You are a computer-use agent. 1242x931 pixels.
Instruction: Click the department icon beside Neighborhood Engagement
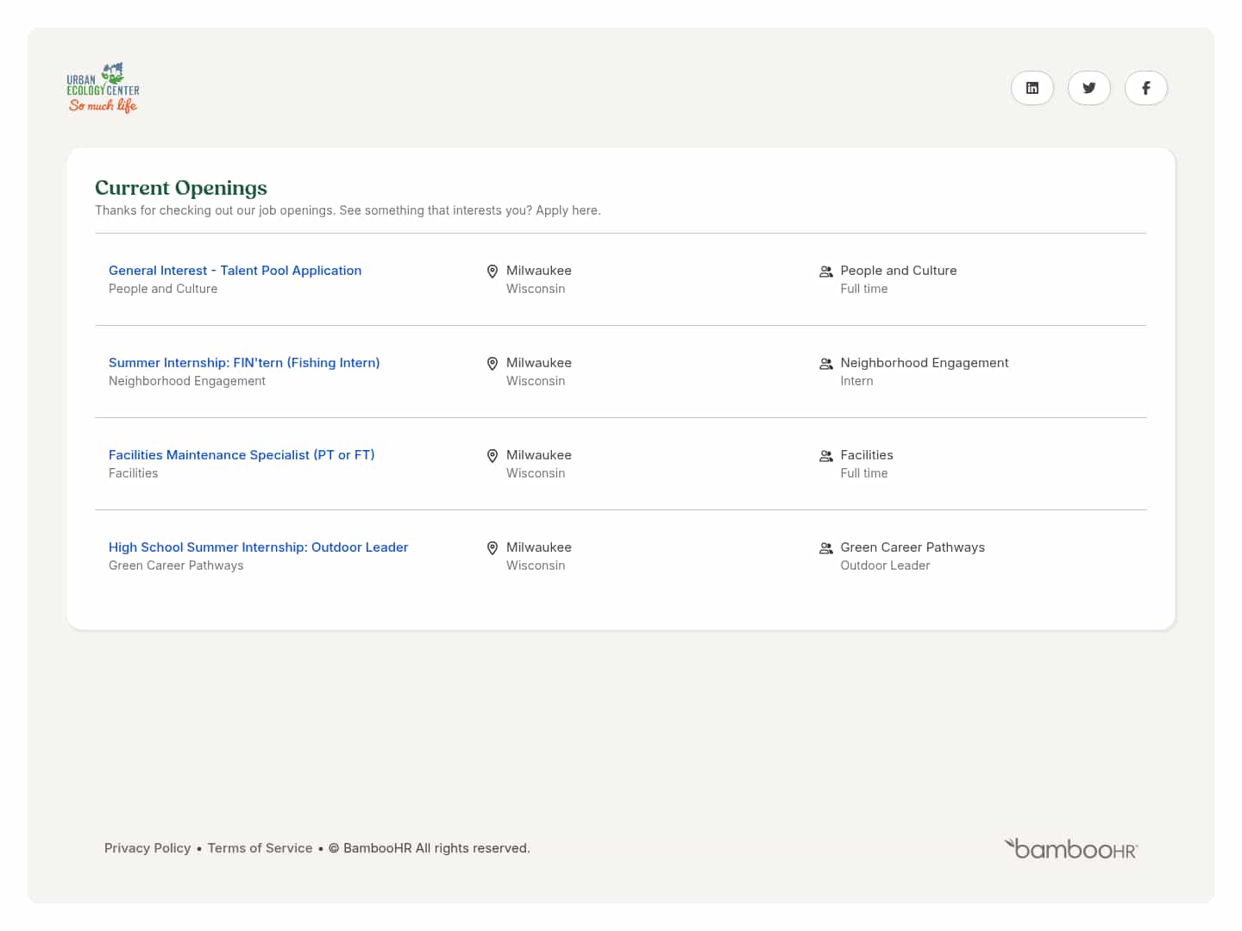click(x=825, y=363)
